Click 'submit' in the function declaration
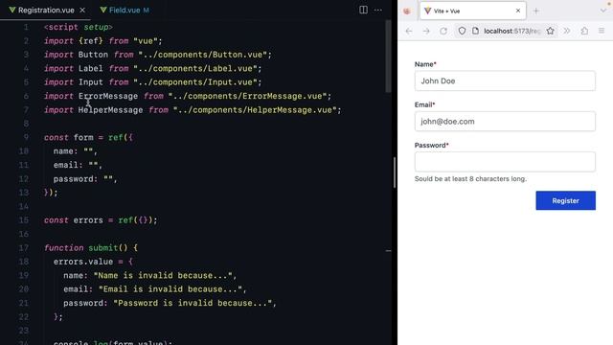Screen dimensions: 613x345 tap(103, 247)
